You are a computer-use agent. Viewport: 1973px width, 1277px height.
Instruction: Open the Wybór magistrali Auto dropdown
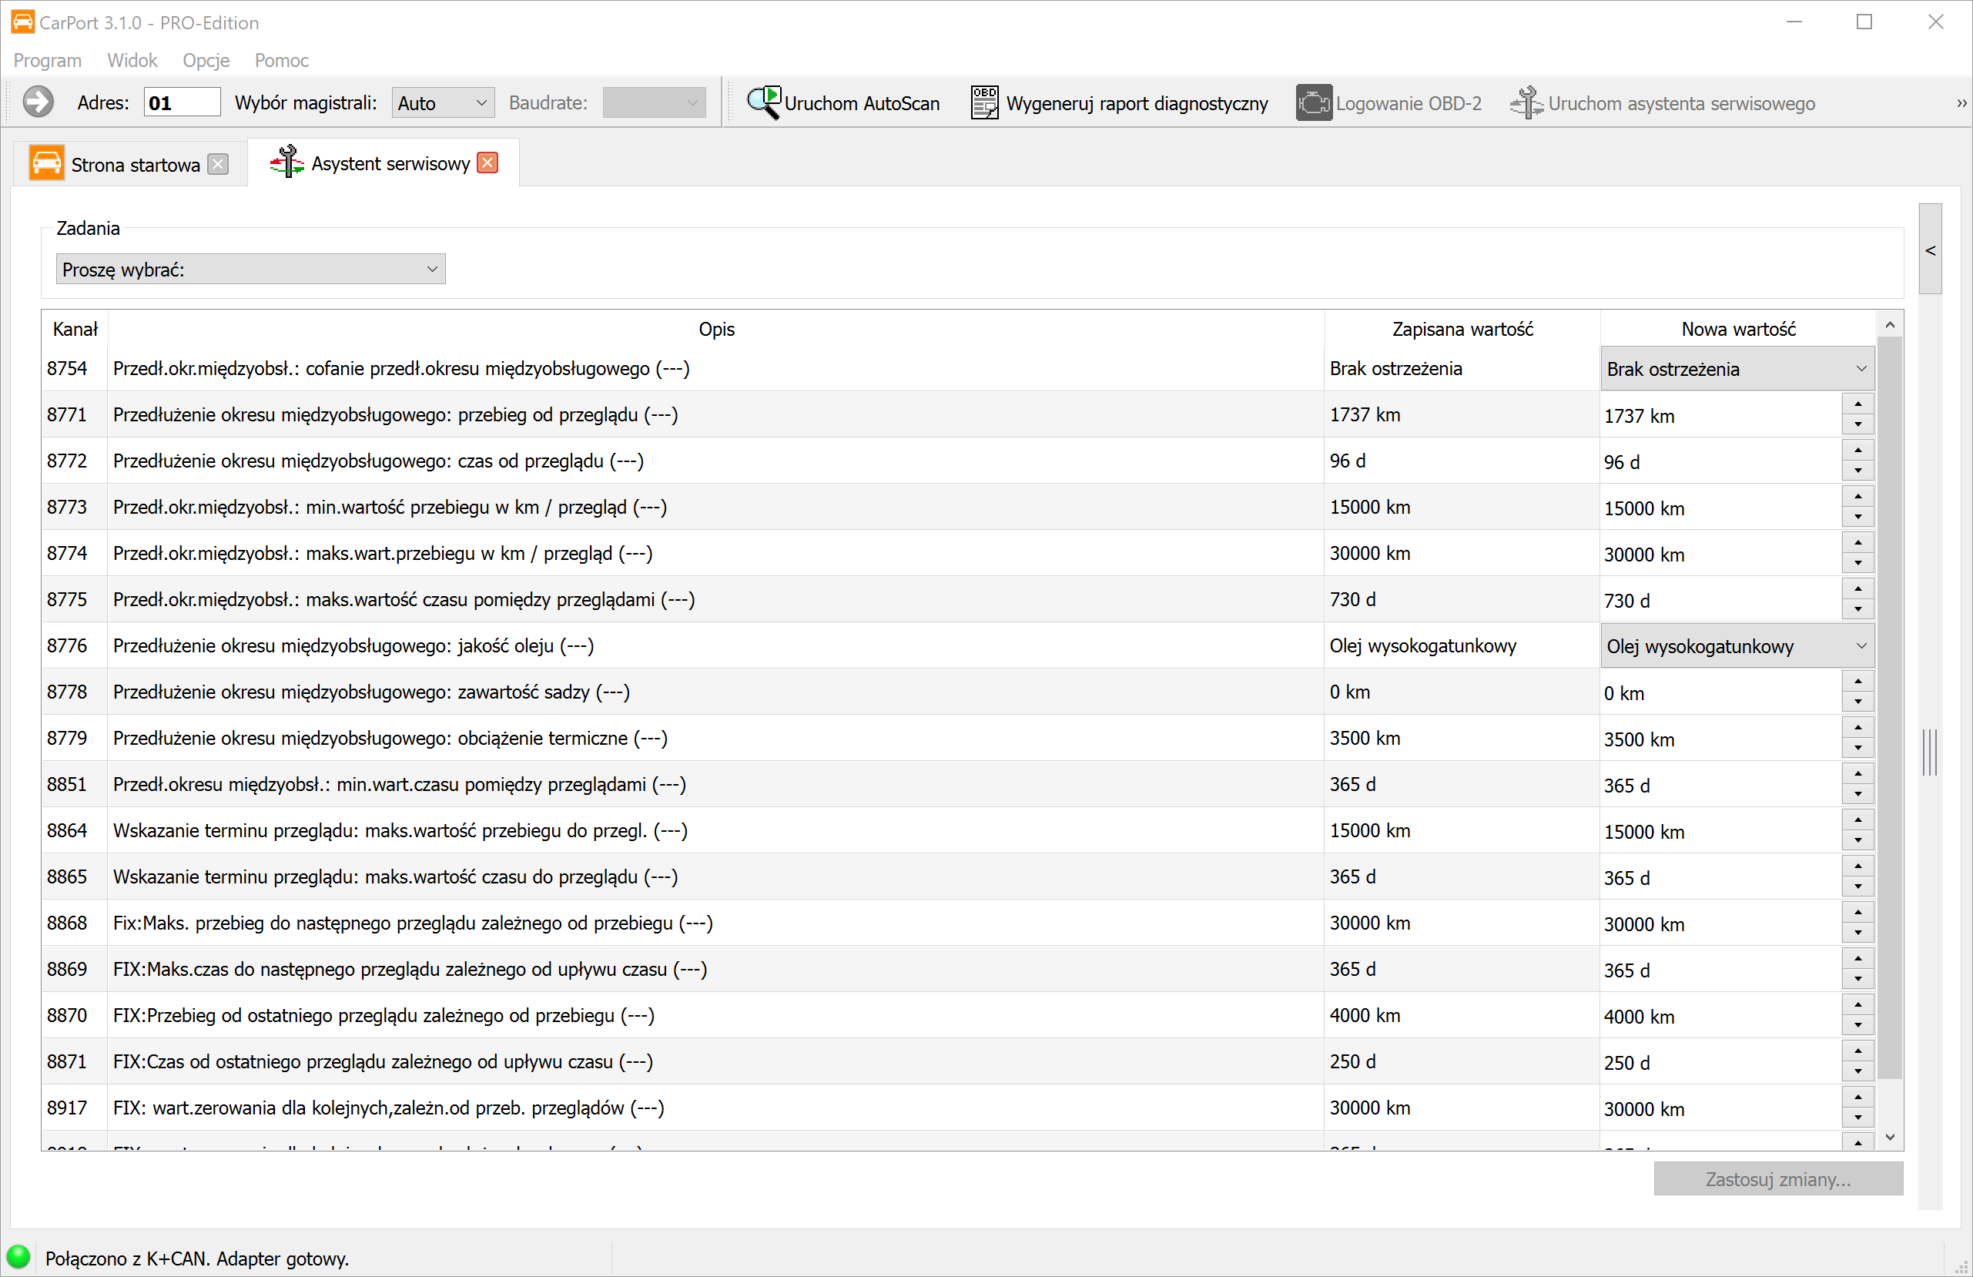pyautogui.click(x=443, y=103)
